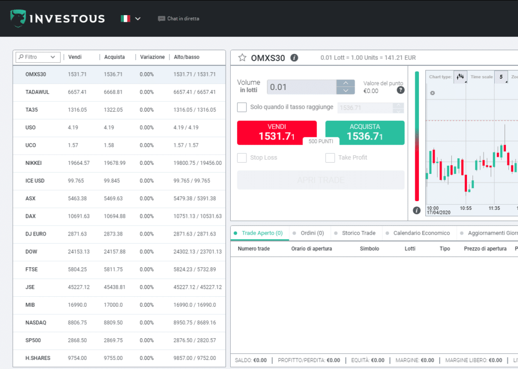The image size is (518, 369).
Task: Click Orario di apertura column header
Action: pos(312,249)
